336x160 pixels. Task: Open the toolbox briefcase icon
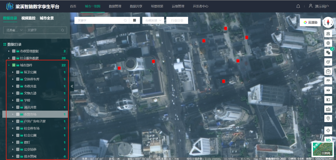click(x=328, y=71)
